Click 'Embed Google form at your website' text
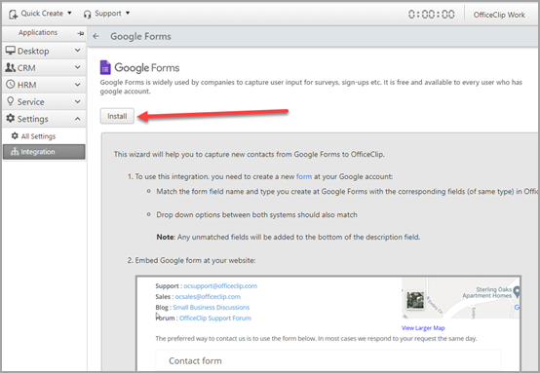The width and height of the screenshot is (540, 373). click(195, 260)
